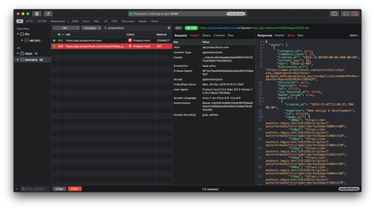Open the Request Raw tab
The image size is (375, 210).
tap(231, 35)
